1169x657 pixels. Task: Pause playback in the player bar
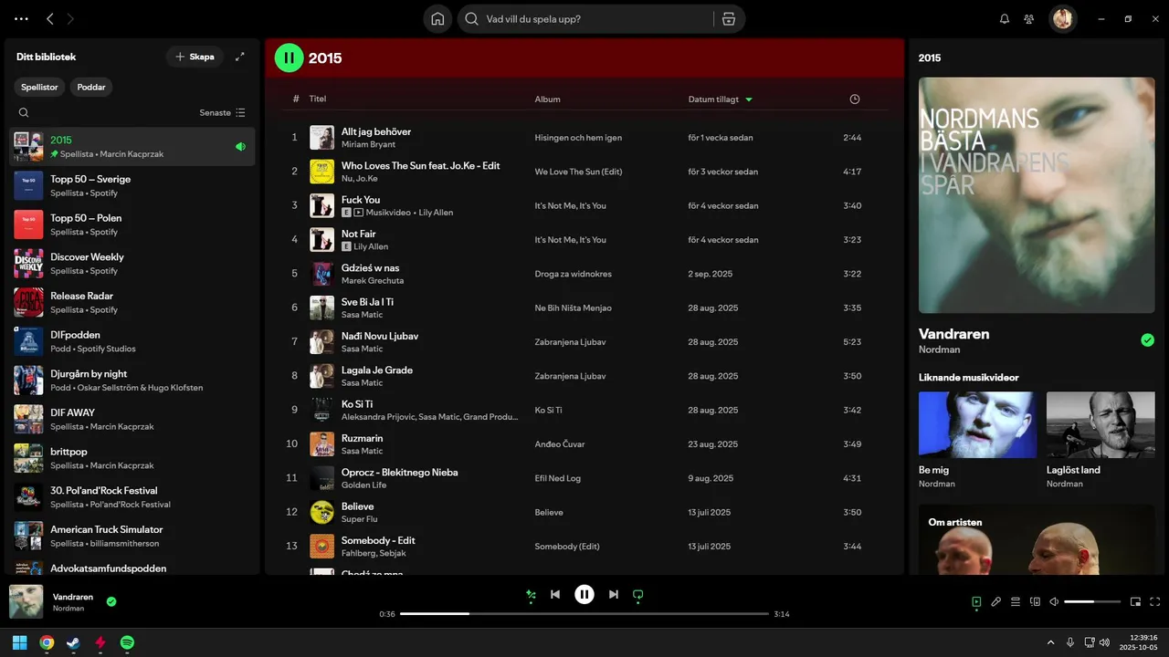584,595
